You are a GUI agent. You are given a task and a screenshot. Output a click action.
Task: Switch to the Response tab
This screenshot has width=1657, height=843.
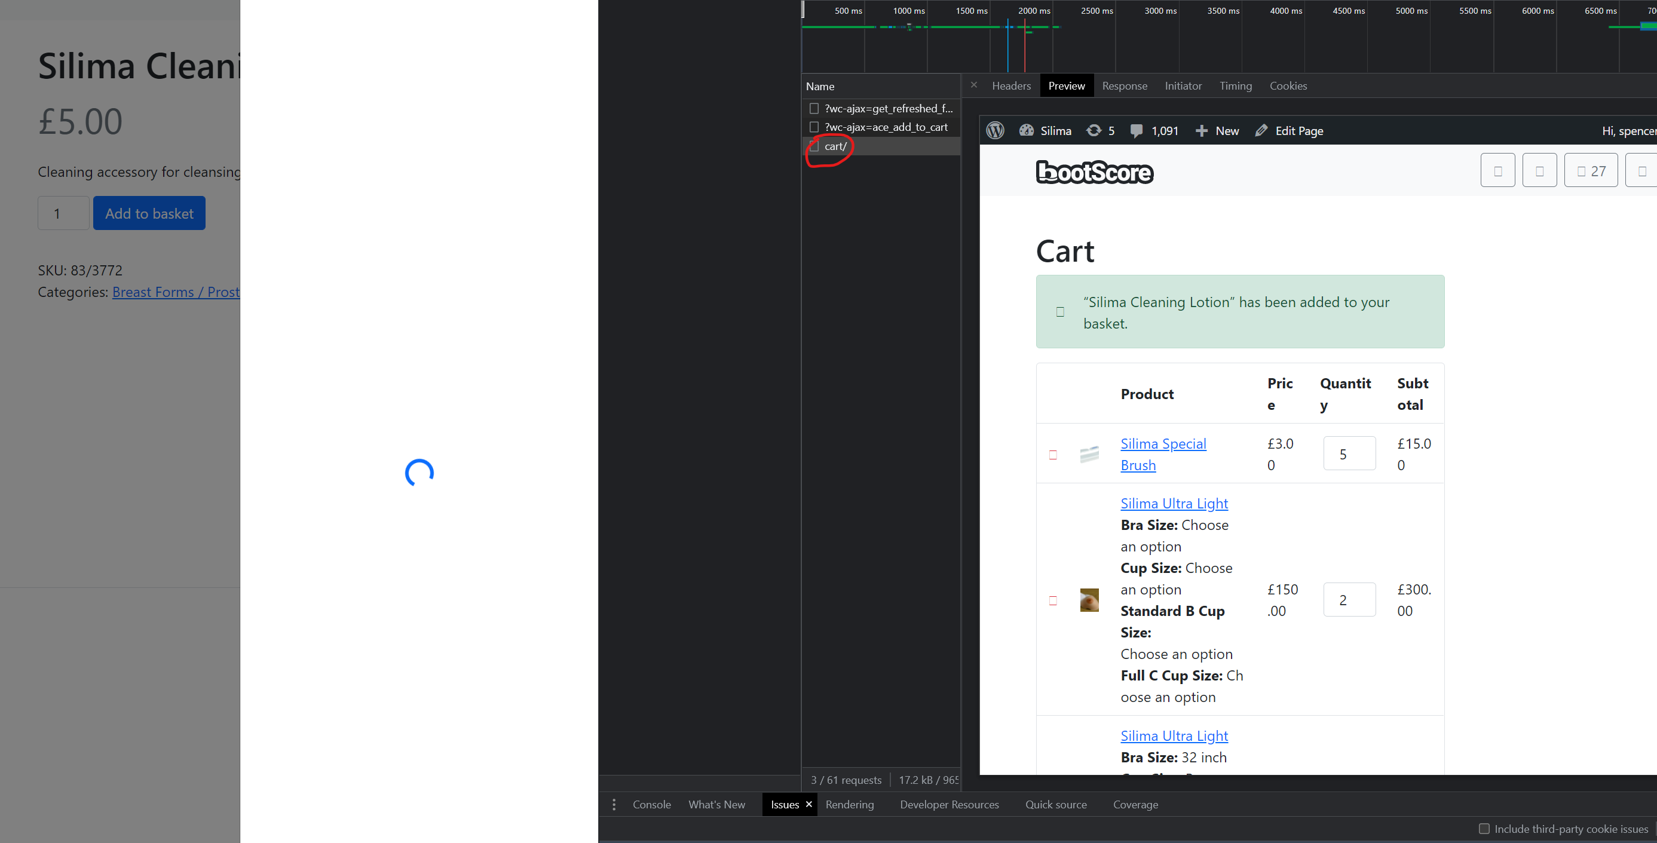(1125, 85)
